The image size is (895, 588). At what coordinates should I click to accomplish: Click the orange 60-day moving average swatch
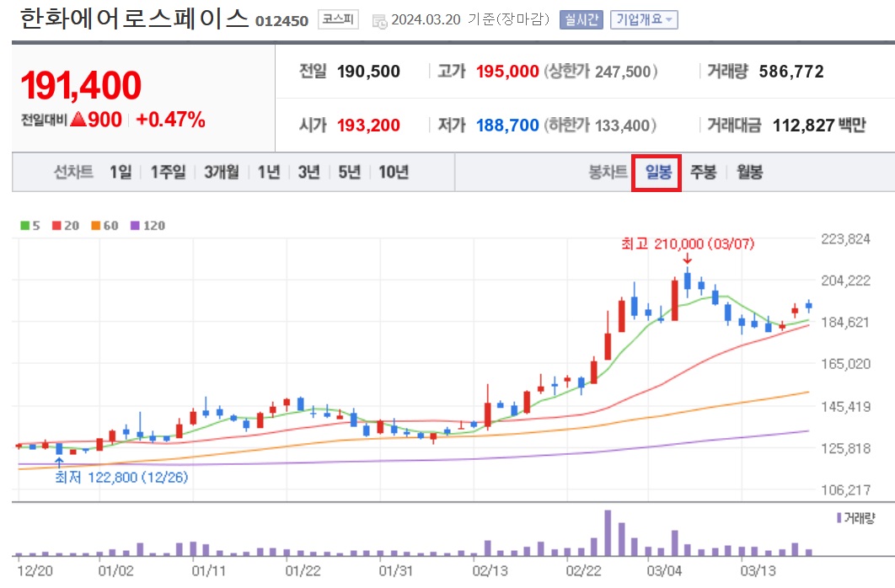coord(96,226)
